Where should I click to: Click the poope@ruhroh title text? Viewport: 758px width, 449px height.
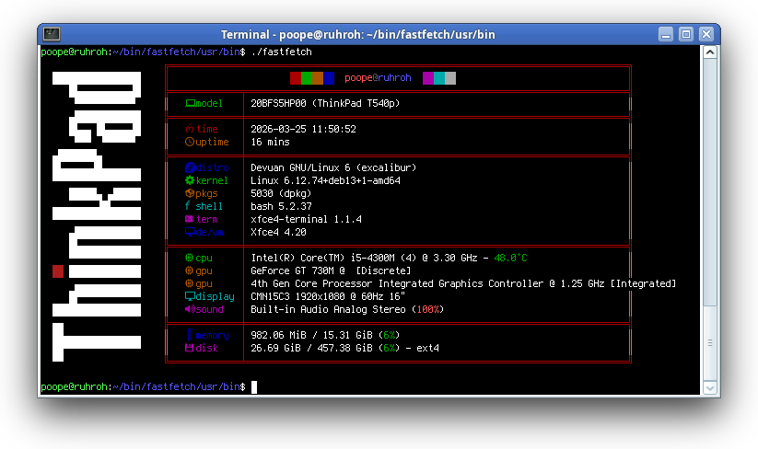[378, 78]
